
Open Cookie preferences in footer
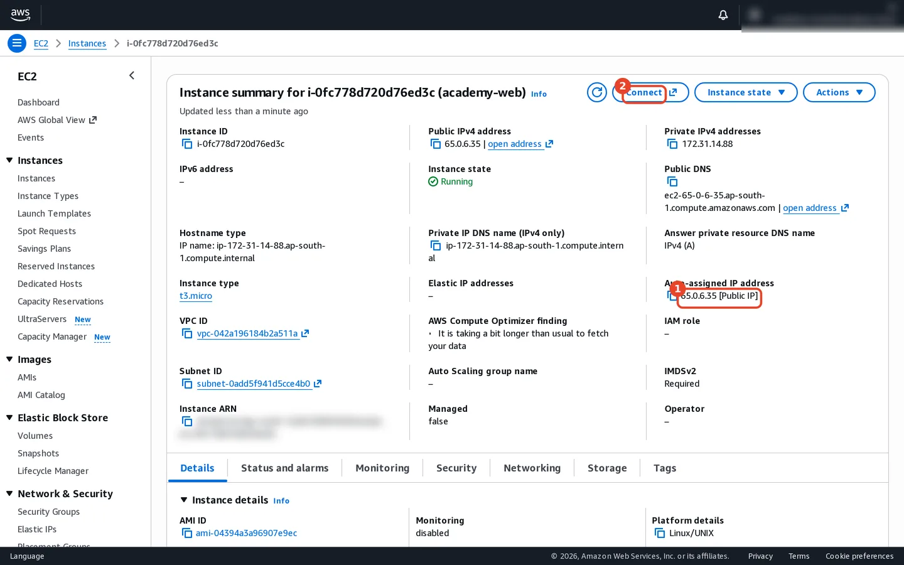(859, 556)
